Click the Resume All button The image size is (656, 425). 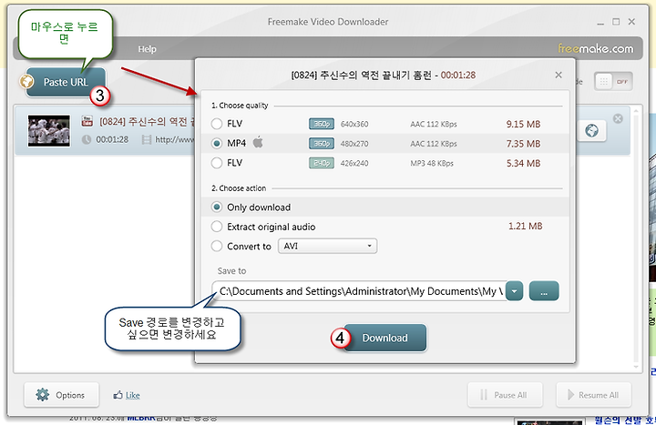(594, 394)
